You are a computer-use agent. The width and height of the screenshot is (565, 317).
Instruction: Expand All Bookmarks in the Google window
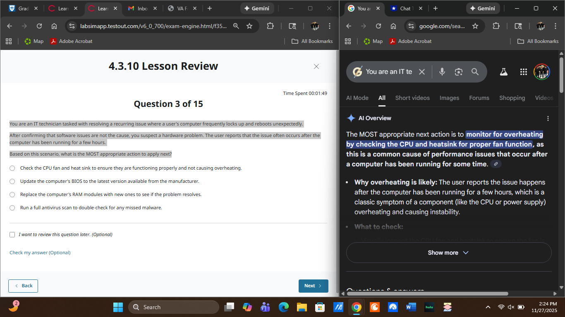pyautogui.click(x=538, y=41)
